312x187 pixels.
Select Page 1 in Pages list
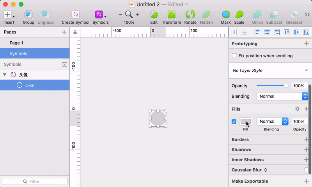coord(17,43)
